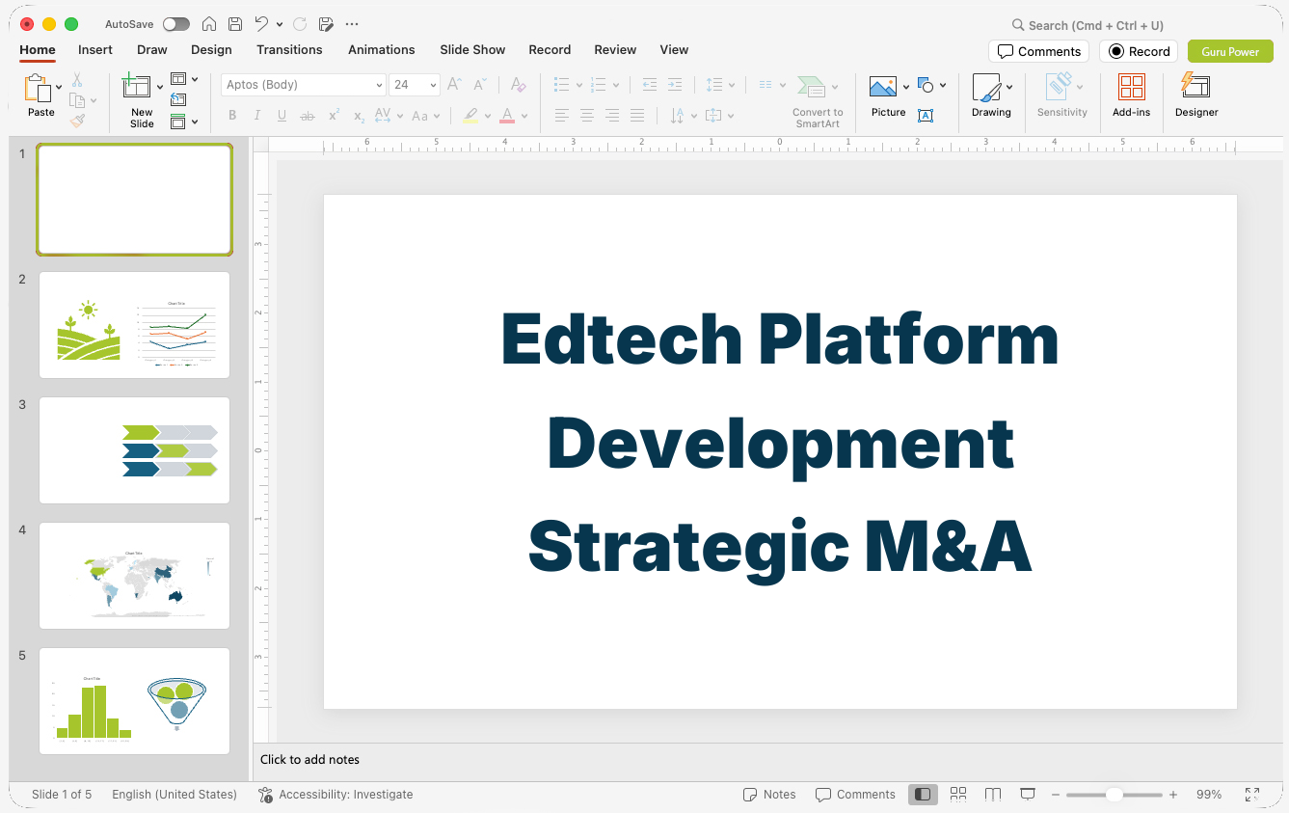Click the Decrease Indent icon

649,85
